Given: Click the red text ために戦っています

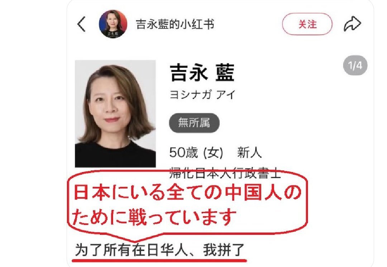Looking at the screenshot, I should (x=154, y=217).
